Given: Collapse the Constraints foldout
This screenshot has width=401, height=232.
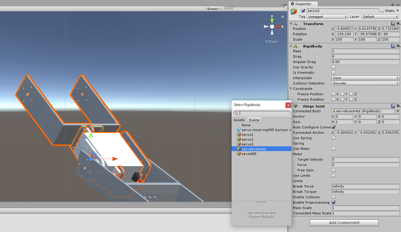Looking at the screenshot, I should pyautogui.click(x=291, y=89).
